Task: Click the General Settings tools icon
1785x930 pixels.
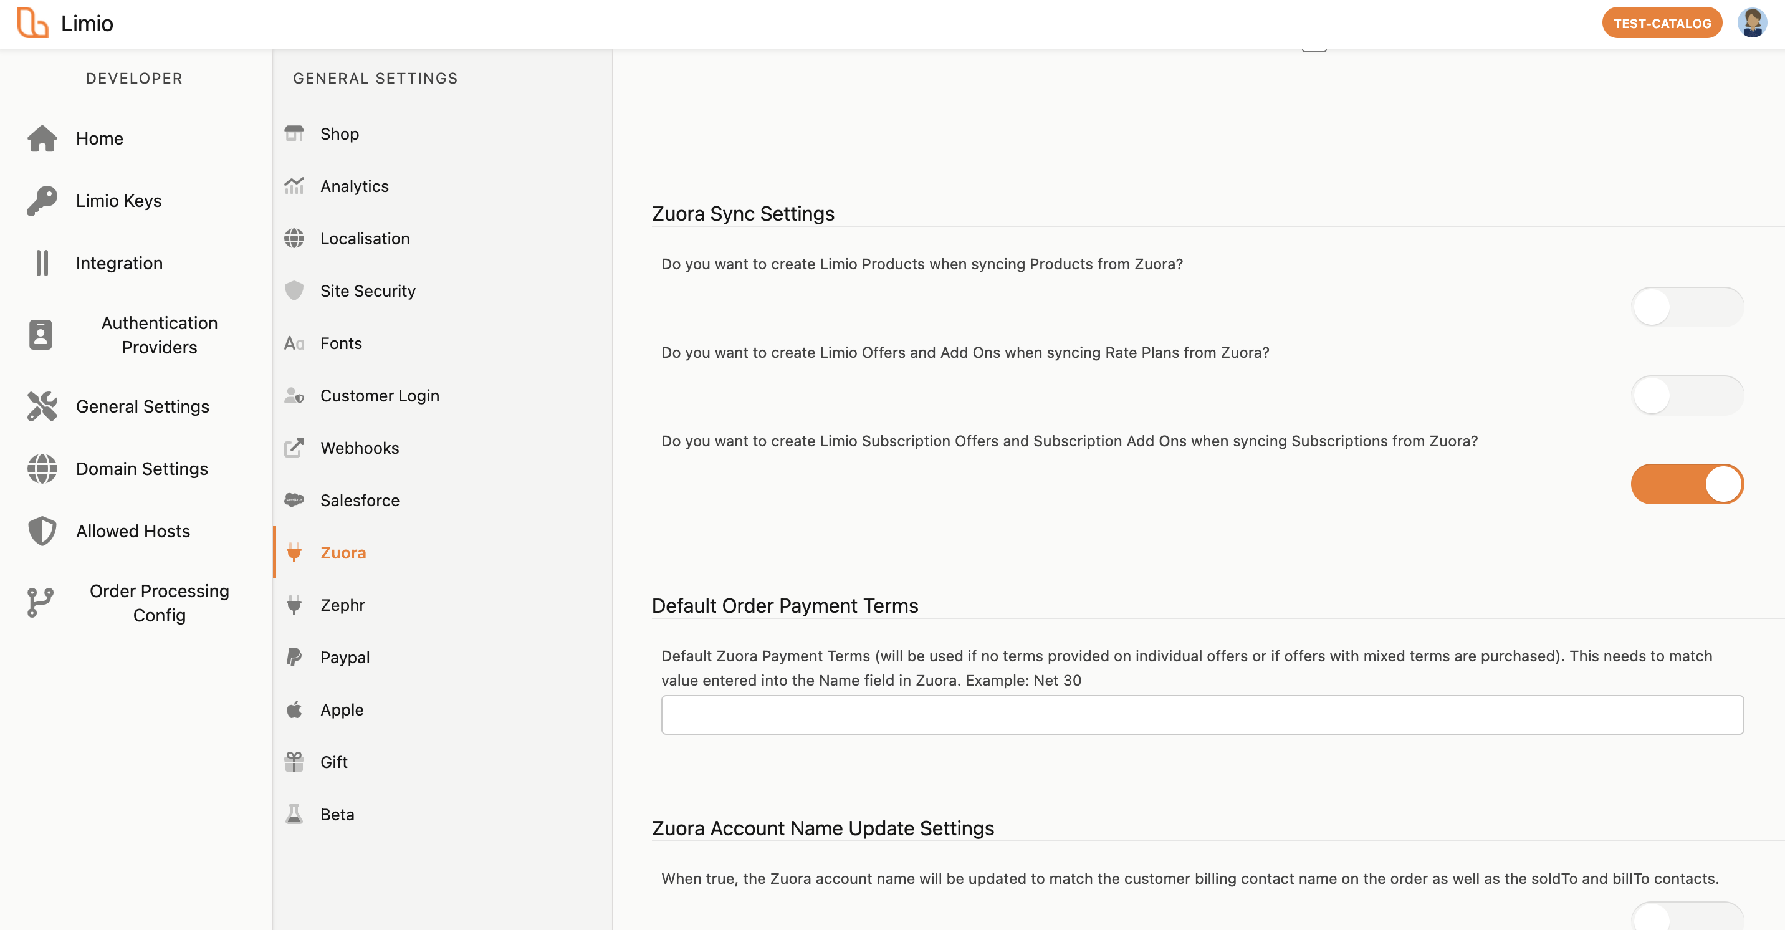Action: [x=42, y=406]
